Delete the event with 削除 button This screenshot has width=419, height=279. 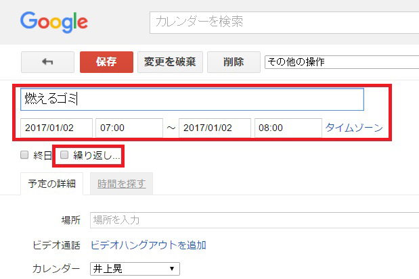point(234,62)
